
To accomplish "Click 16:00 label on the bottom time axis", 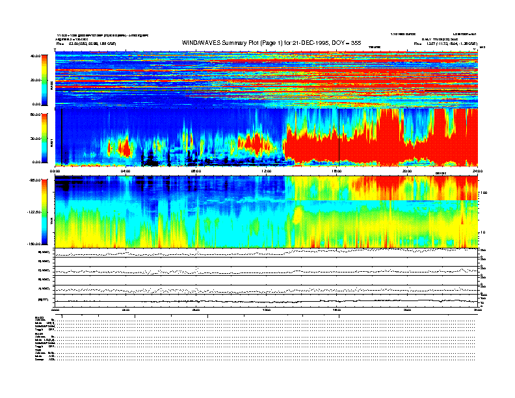I will [x=337, y=310].
